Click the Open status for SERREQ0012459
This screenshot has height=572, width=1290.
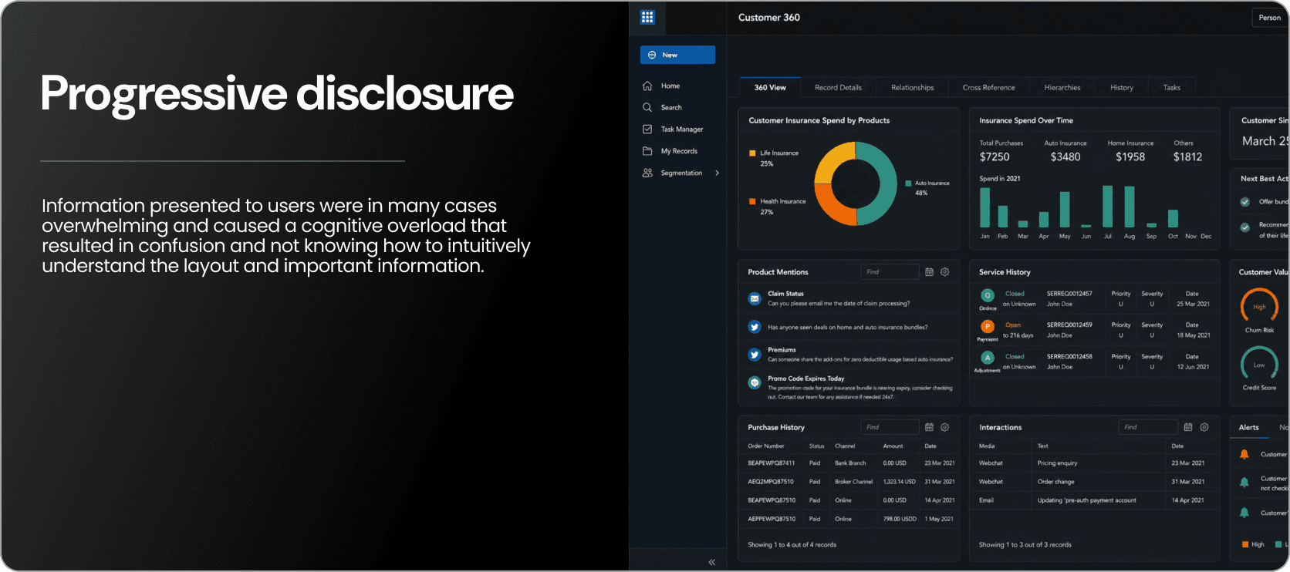point(1013,325)
